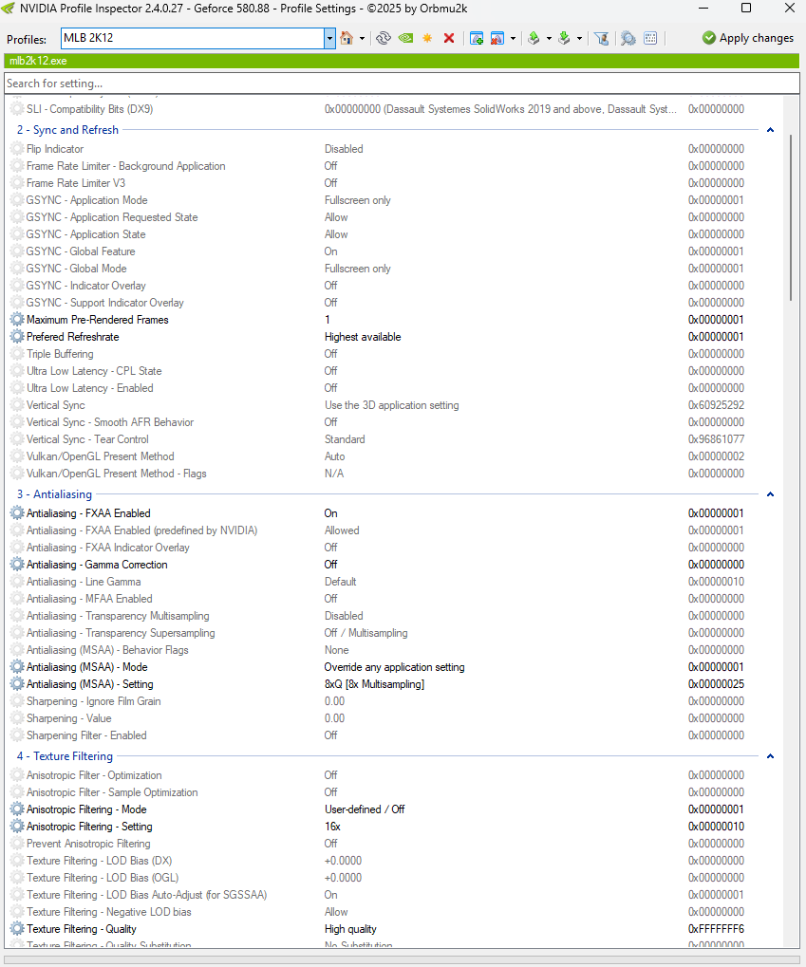Collapse the 4 - Texture Filtering section chevron
806x967 pixels.
coord(770,756)
